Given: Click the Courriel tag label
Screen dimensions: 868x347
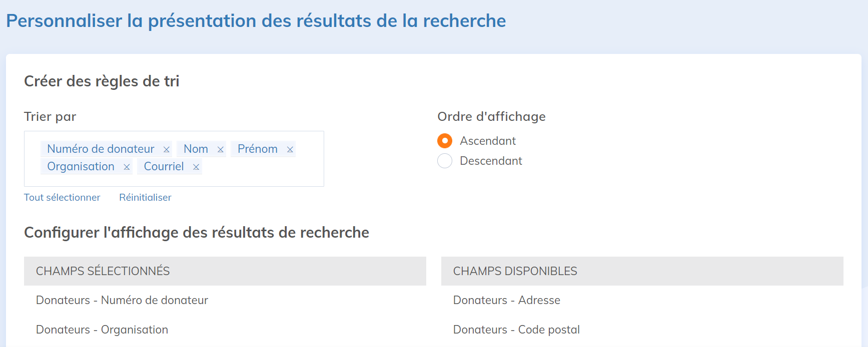Looking at the screenshot, I should (164, 166).
